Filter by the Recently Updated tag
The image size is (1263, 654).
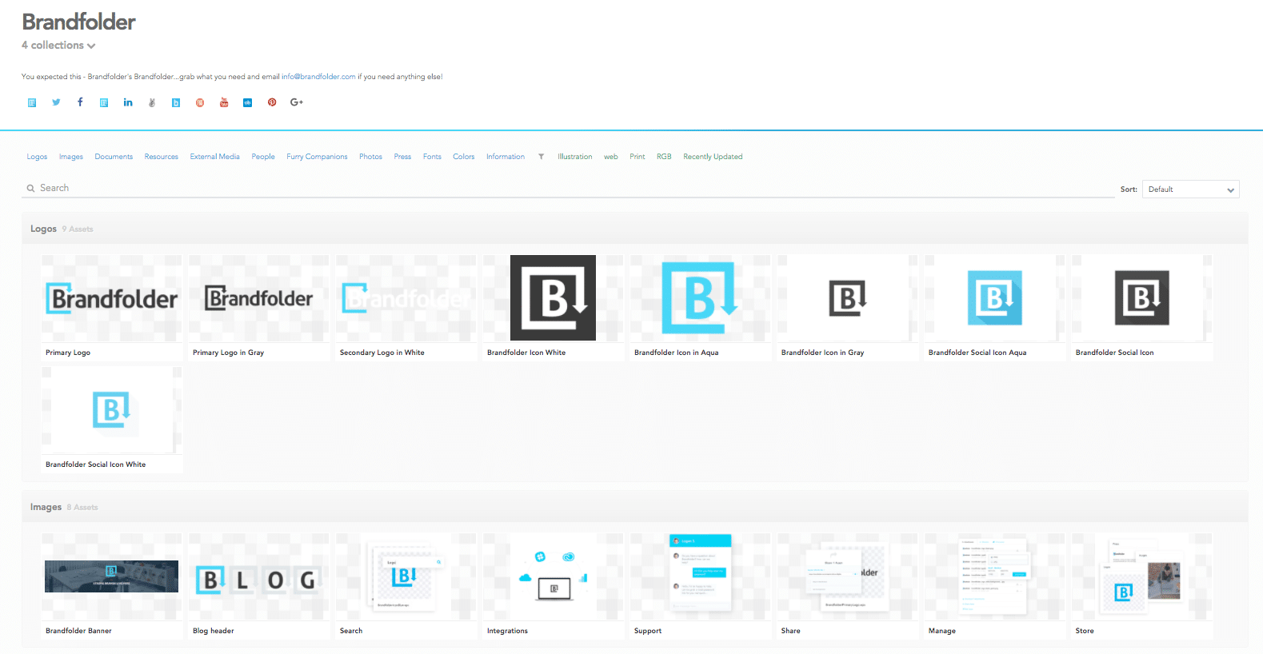point(713,157)
